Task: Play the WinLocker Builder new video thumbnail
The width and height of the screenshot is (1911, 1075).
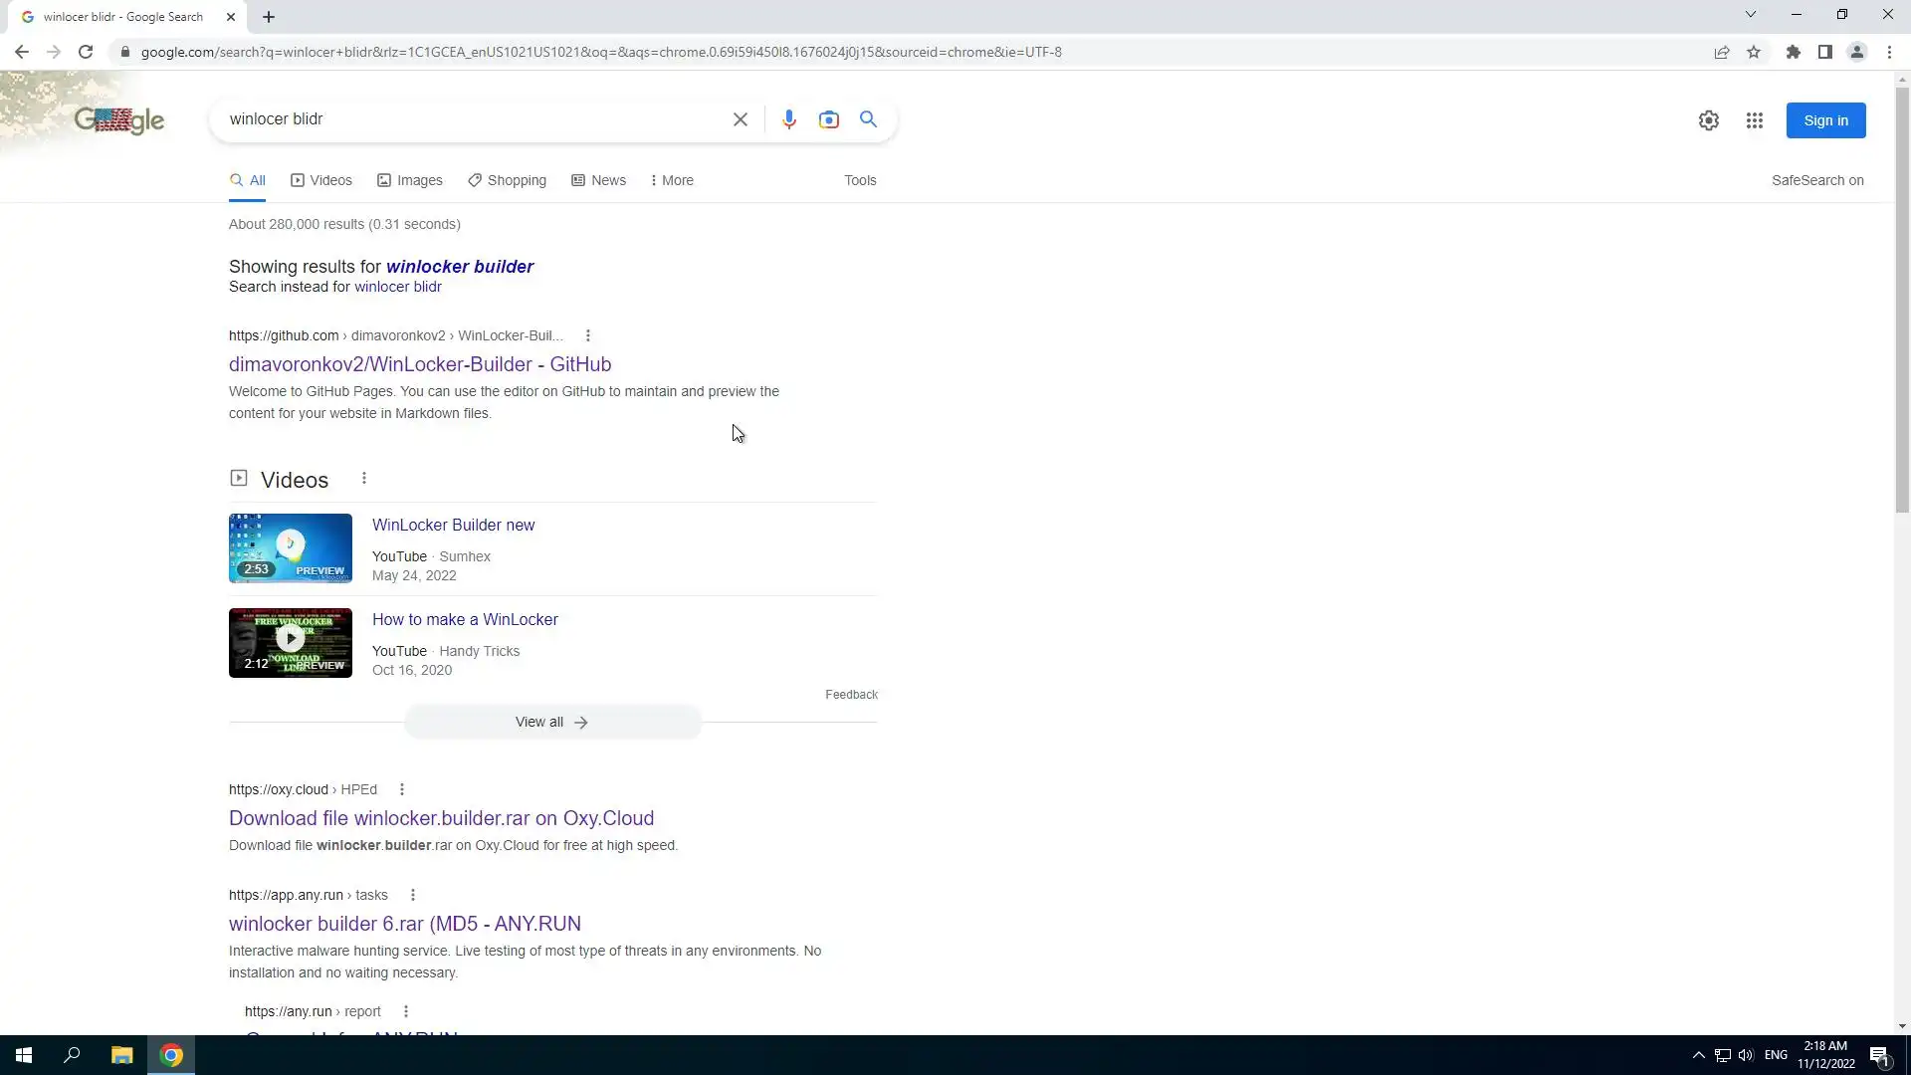Action: point(290,547)
